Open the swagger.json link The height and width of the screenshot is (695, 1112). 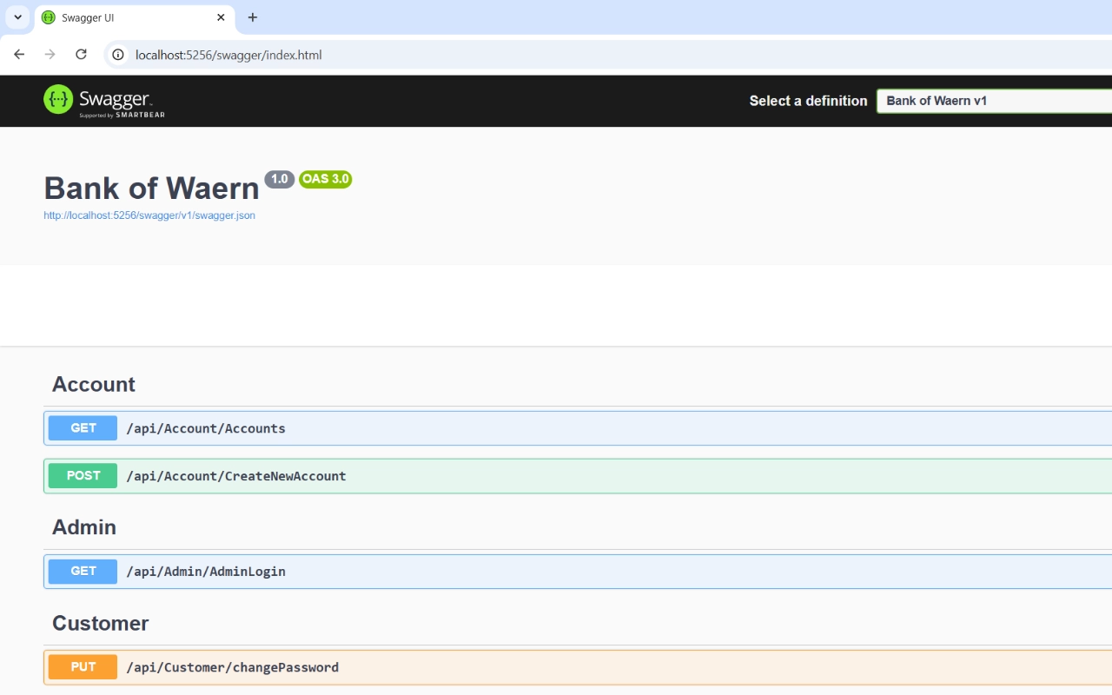(149, 215)
